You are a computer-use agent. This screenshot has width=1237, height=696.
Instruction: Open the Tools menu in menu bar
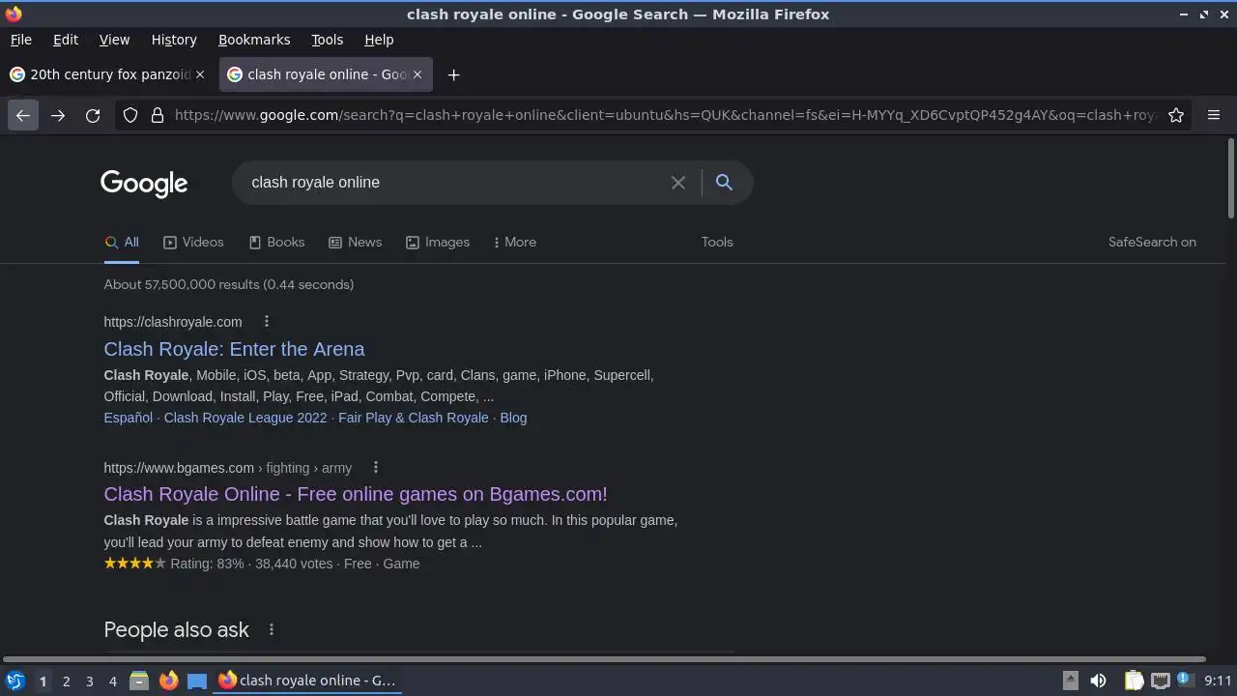(327, 40)
